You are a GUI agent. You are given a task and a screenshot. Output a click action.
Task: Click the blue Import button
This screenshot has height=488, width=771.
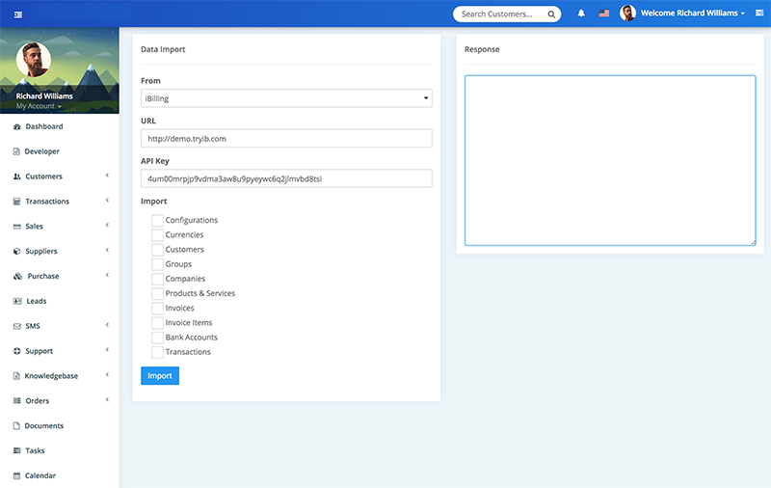coord(160,376)
